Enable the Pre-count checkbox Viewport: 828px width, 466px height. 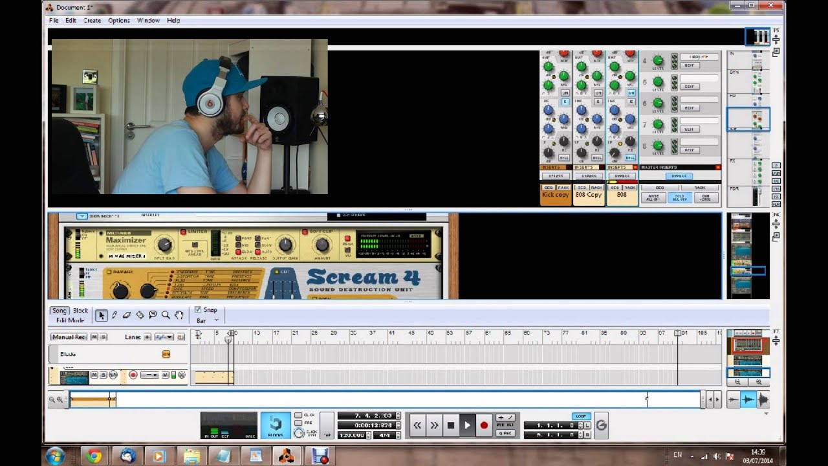(x=298, y=423)
